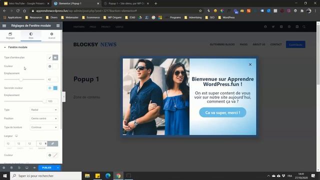The width and height of the screenshot is (320, 180).
Task: Focus the second Emplacement field showing 100
Action: [52, 101]
